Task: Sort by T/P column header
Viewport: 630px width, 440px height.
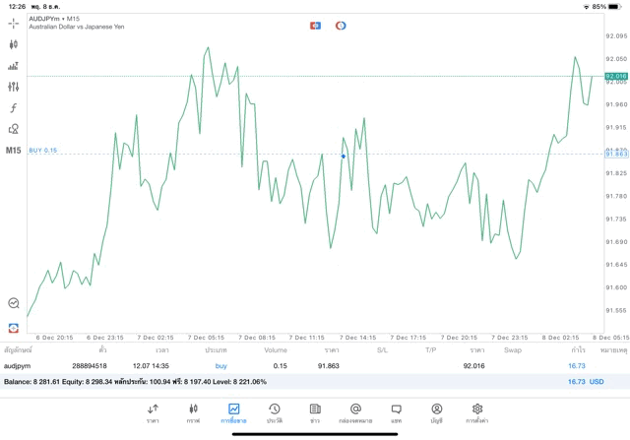Action: (x=431, y=350)
